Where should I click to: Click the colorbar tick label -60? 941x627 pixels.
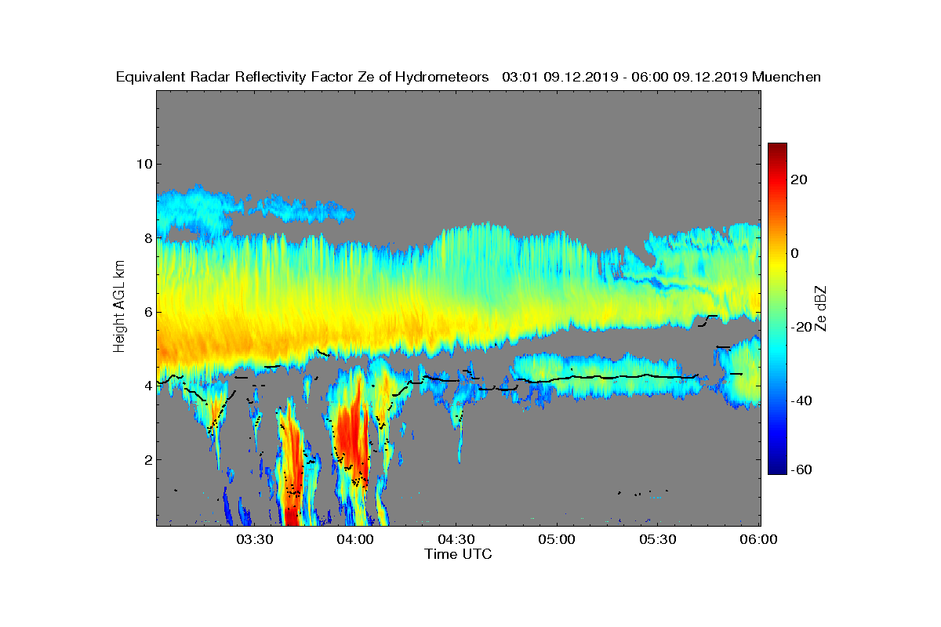(x=802, y=470)
